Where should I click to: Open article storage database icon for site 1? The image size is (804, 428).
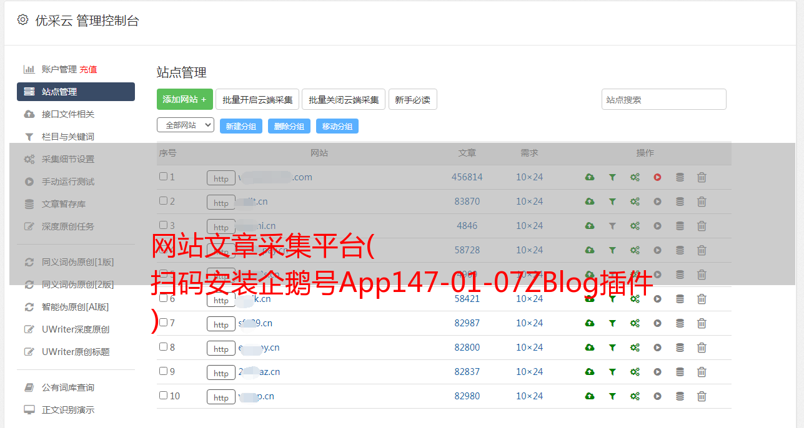[680, 177]
